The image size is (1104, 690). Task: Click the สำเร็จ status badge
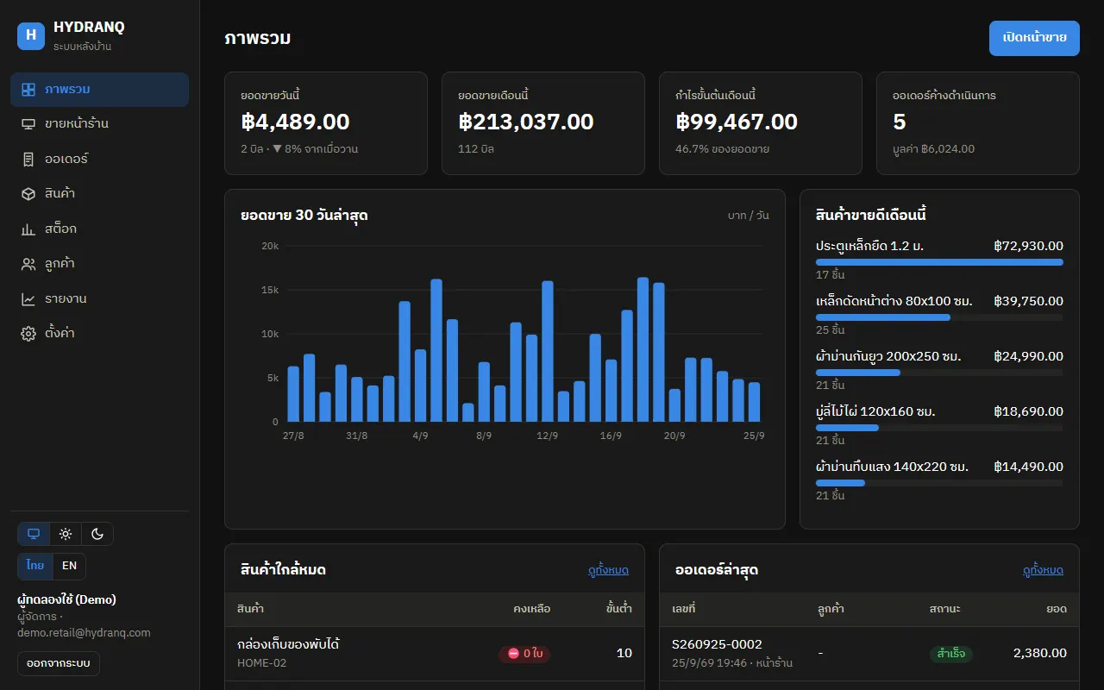950,654
